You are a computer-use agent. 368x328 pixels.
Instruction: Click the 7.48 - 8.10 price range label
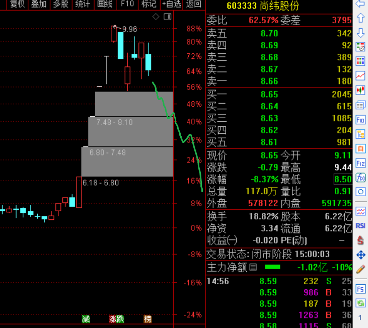115,122
